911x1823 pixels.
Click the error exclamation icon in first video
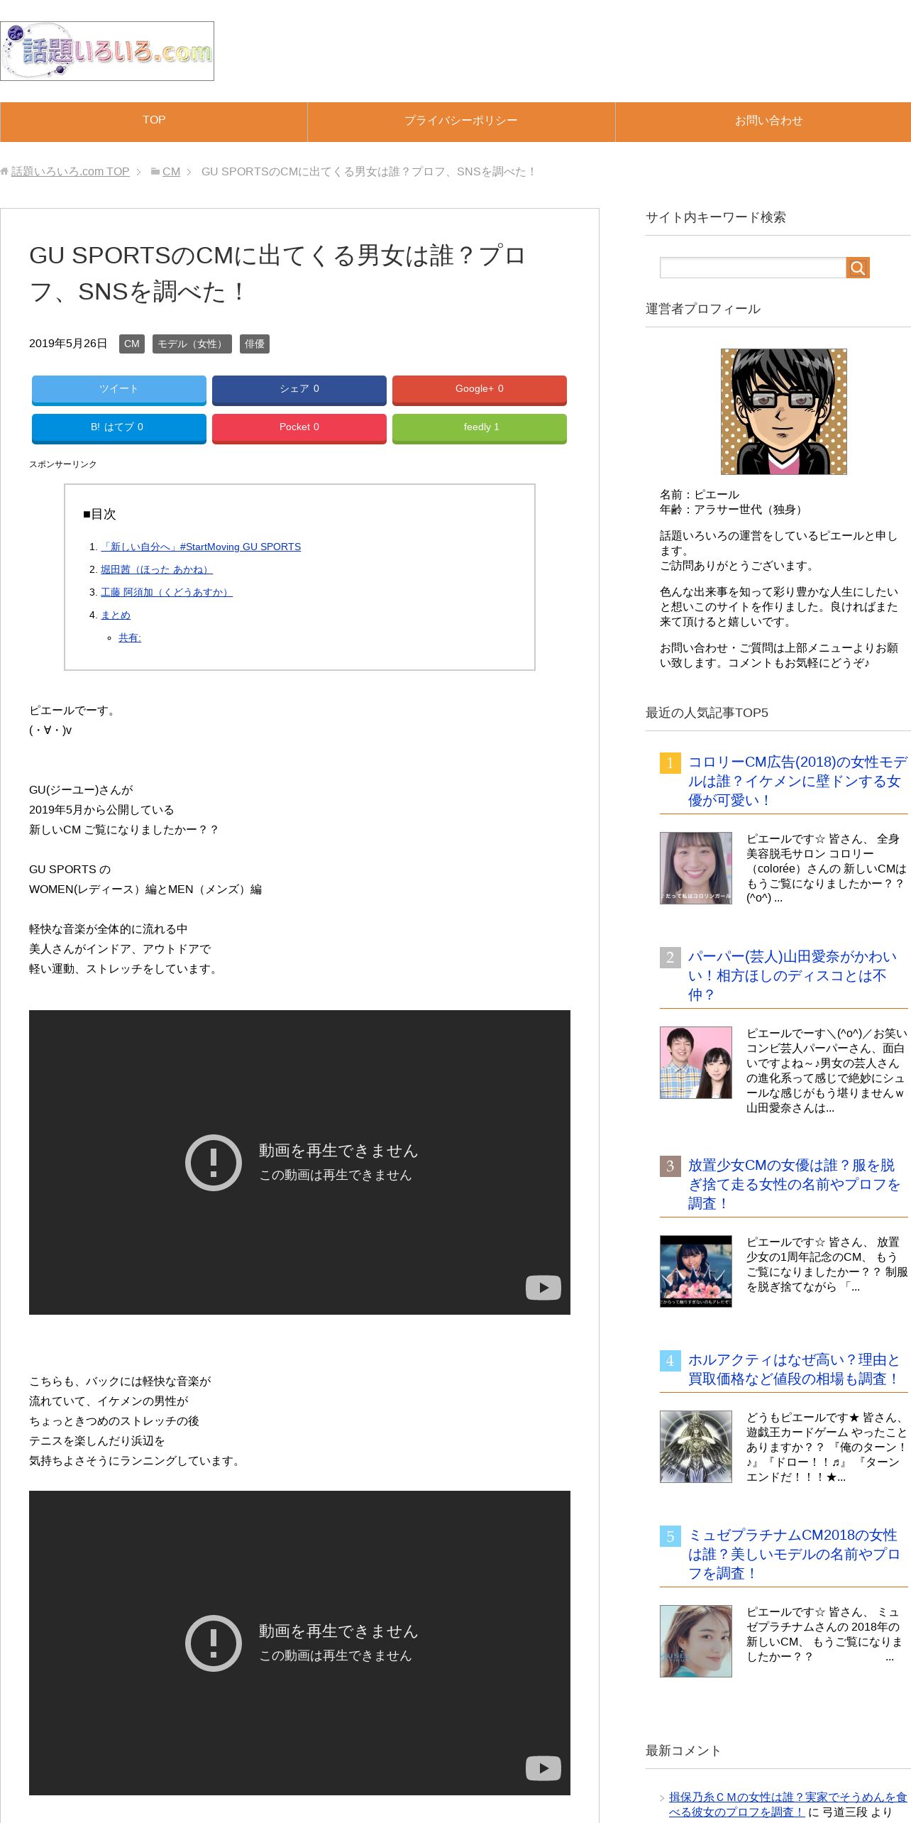214,1163
